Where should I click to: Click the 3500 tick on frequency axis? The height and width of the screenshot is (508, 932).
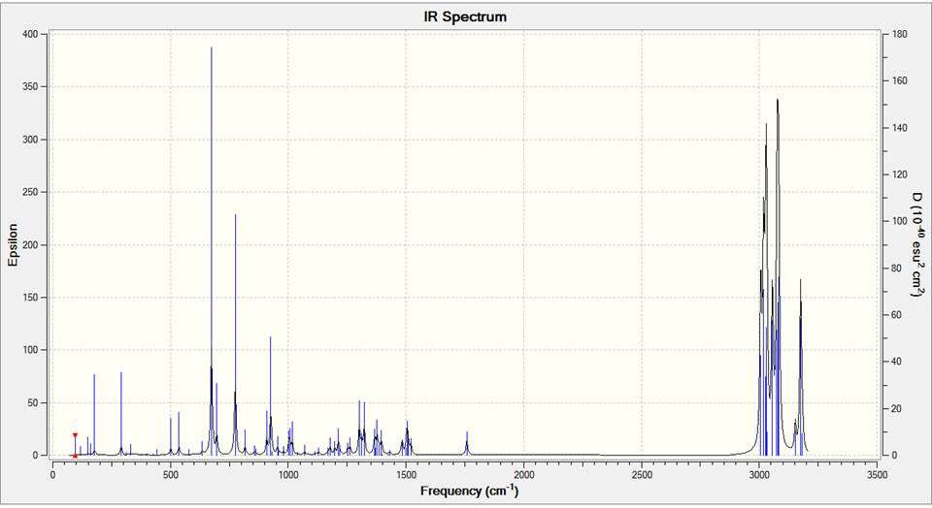point(878,475)
